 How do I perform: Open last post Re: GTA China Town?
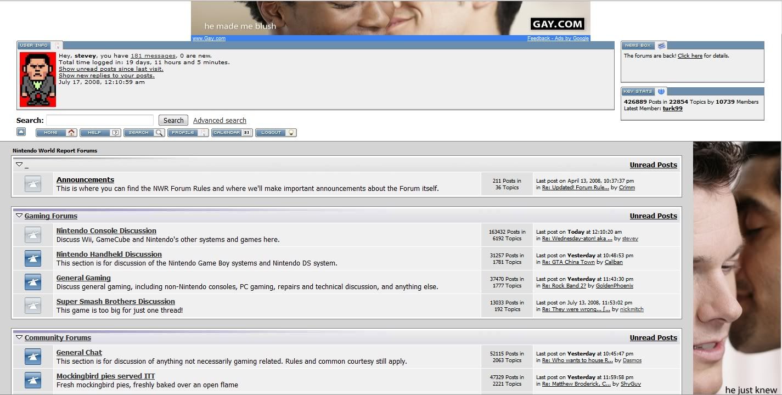point(568,262)
